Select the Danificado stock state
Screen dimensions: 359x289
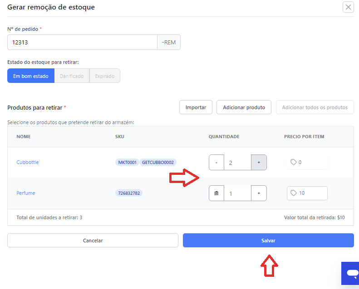[x=72, y=76]
